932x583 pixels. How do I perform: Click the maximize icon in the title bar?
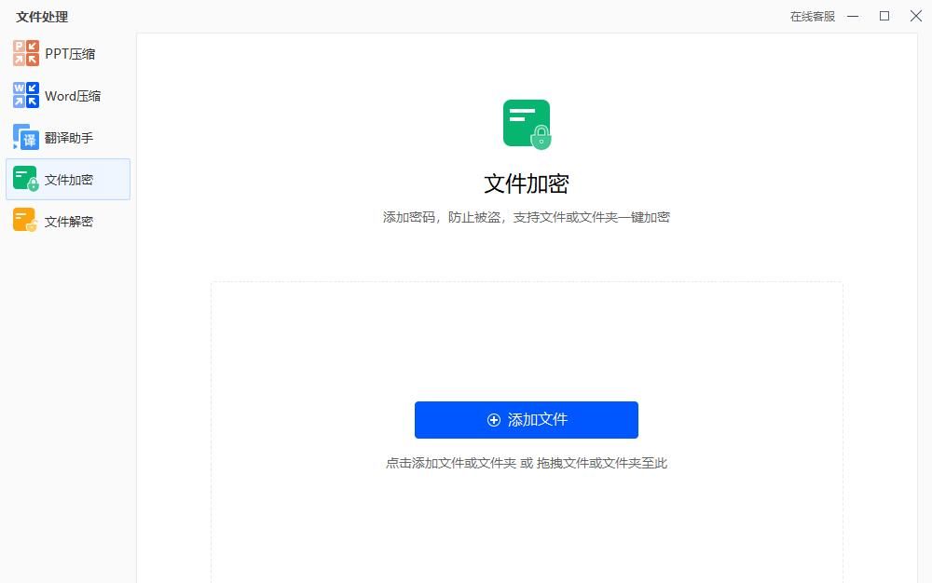pyautogui.click(x=885, y=16)
